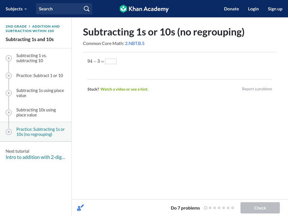Viewport: 288px width, 216px height.
Task: Click the search magnifying glass icon
Action: tap(86, 9)
